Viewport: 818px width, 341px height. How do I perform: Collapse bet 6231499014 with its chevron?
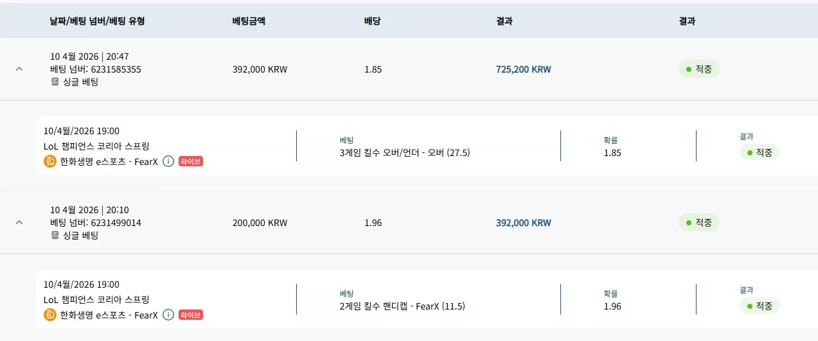tap(19, 222)
